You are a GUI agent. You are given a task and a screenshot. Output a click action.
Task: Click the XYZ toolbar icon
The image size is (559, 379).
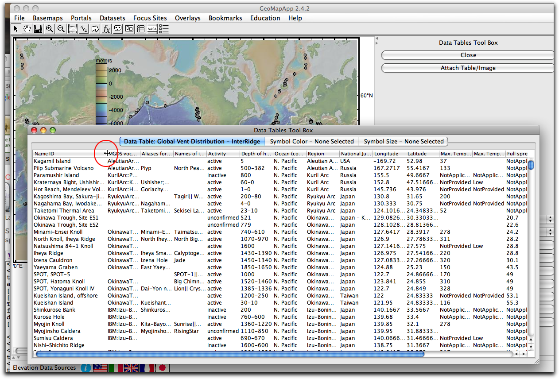[84, 29]
